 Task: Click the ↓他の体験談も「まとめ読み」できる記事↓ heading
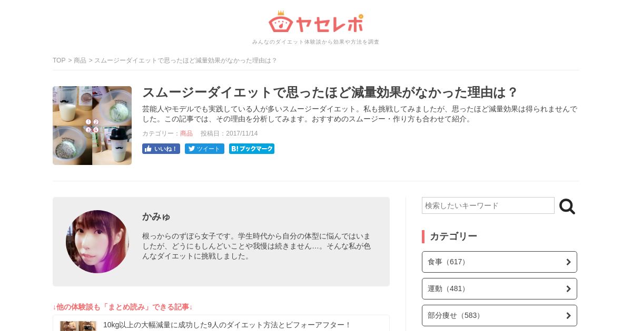coord(123,307)
